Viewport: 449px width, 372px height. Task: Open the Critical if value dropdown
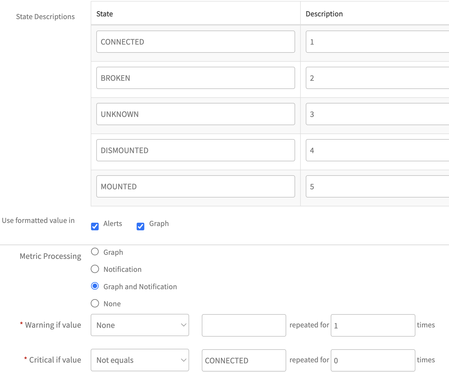pos(140,360)
